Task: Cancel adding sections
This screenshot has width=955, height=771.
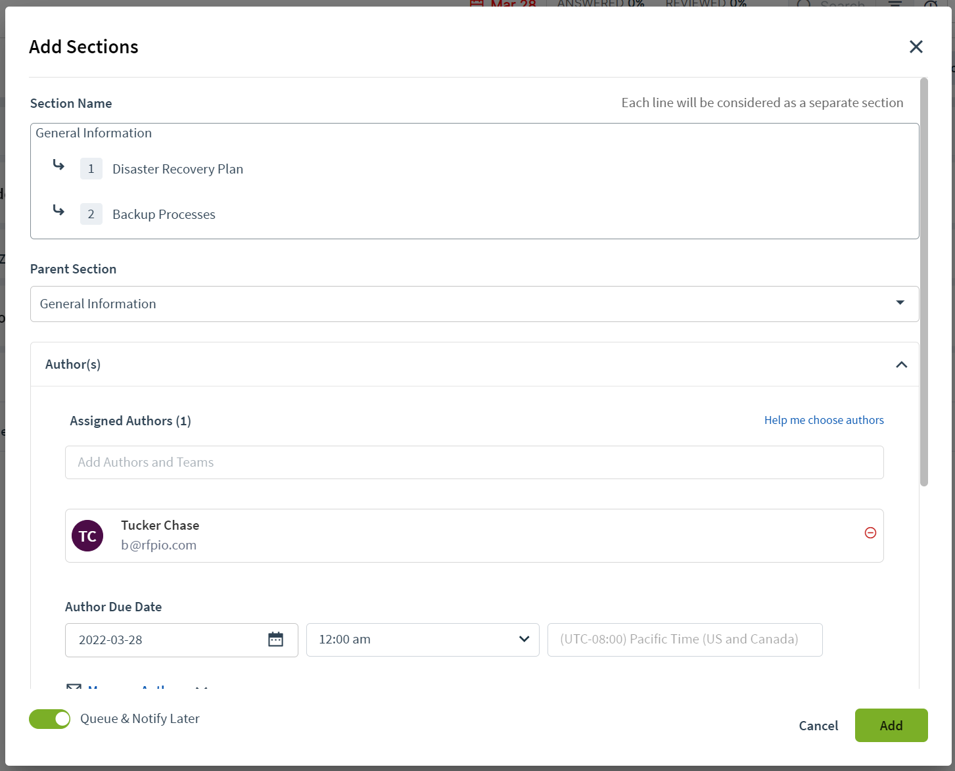Action: (x=818, y=726)
